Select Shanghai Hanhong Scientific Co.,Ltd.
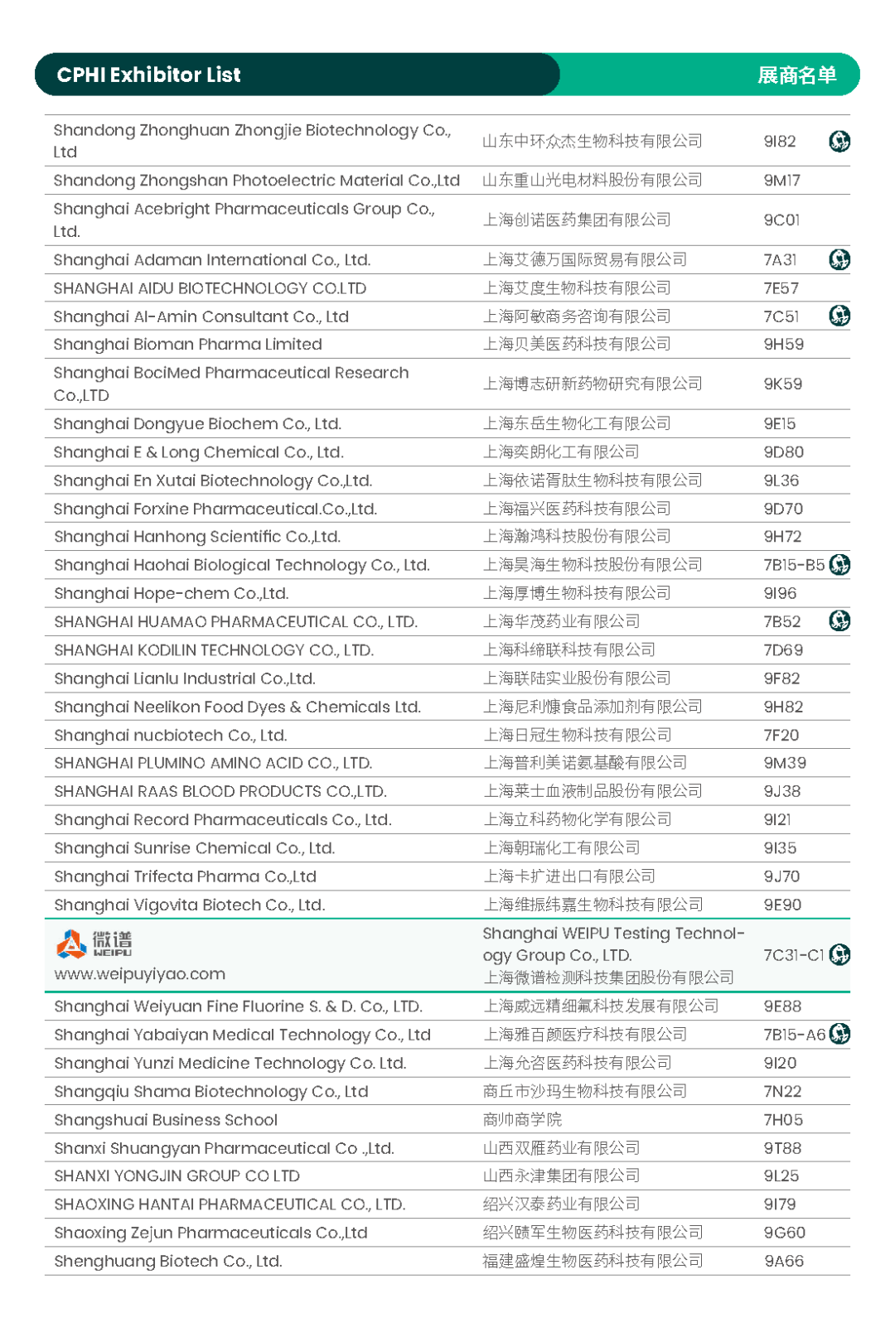Image resolution: width=895 pixels, height=1342 pixels. tap(197, 537)
